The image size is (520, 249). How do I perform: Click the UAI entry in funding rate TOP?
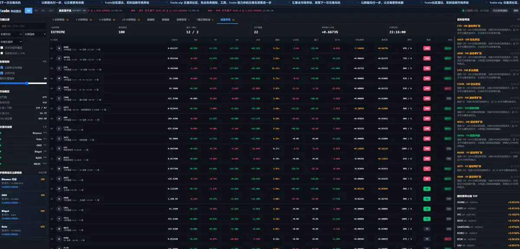(x=488, y=245)
